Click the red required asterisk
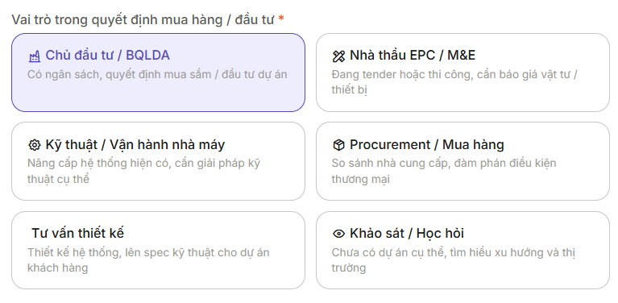This screenshot has width=618, height=303. pyautogui.click(x=281, y=19)
